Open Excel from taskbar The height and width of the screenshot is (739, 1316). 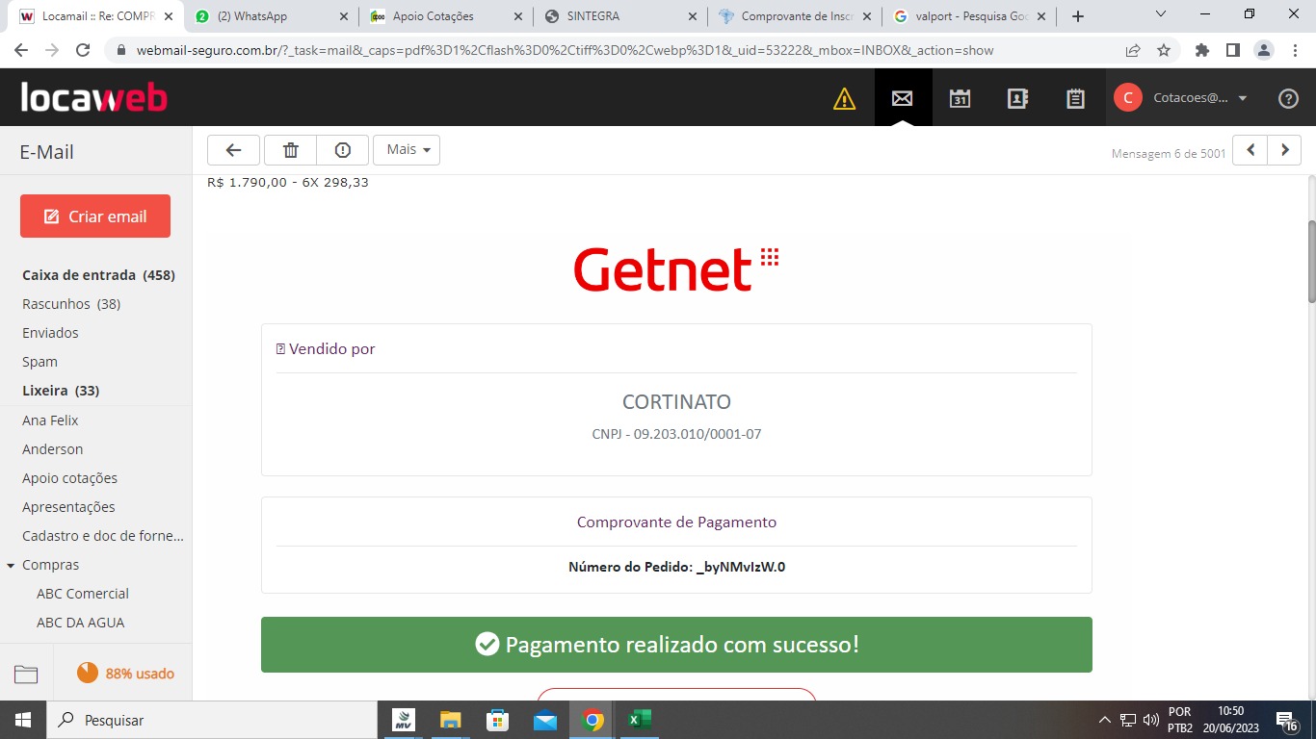point(640,720)
